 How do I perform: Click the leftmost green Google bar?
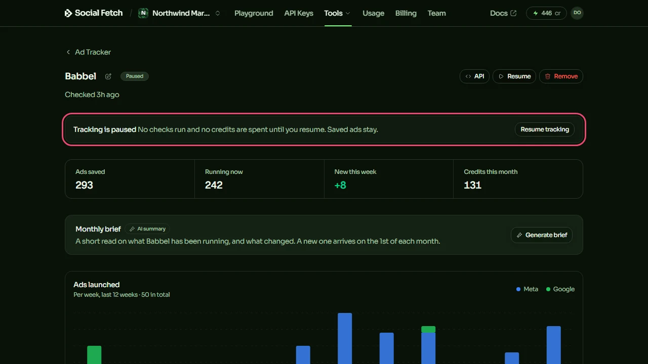(x=94, y=355)
